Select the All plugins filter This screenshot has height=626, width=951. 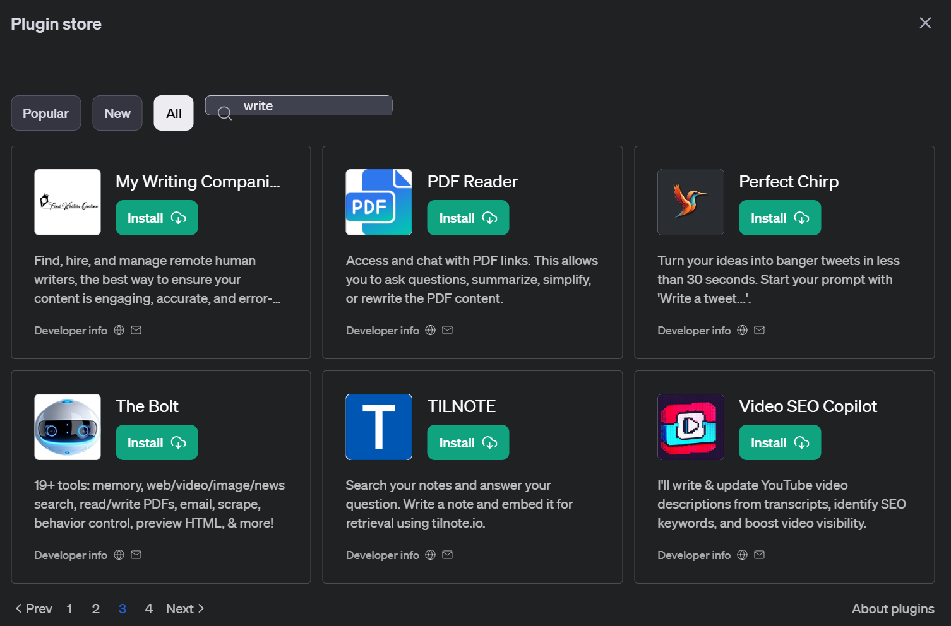(x=174, y=114)
